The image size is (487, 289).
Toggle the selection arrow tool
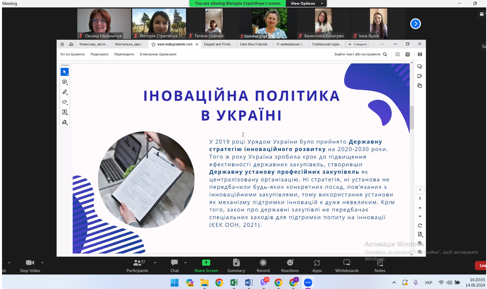(65, 72)
